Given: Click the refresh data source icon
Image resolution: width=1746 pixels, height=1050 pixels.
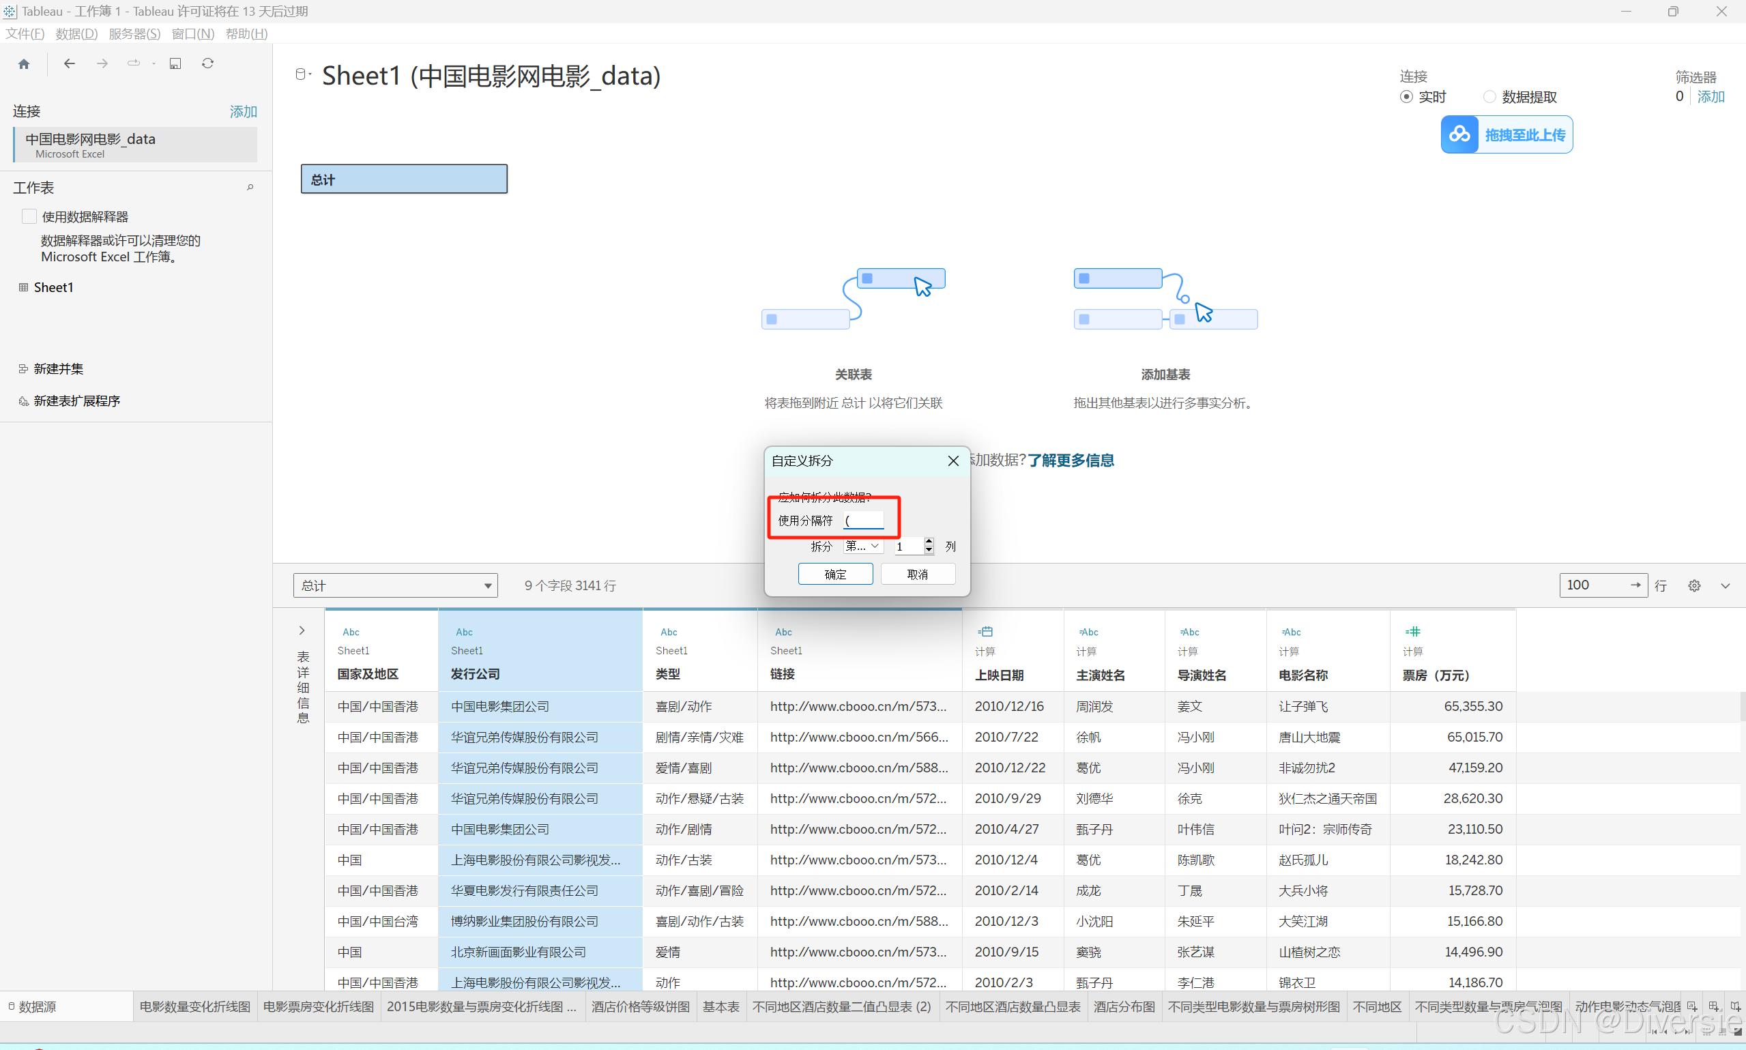Looking at the screenshot, I should point(207,63).
